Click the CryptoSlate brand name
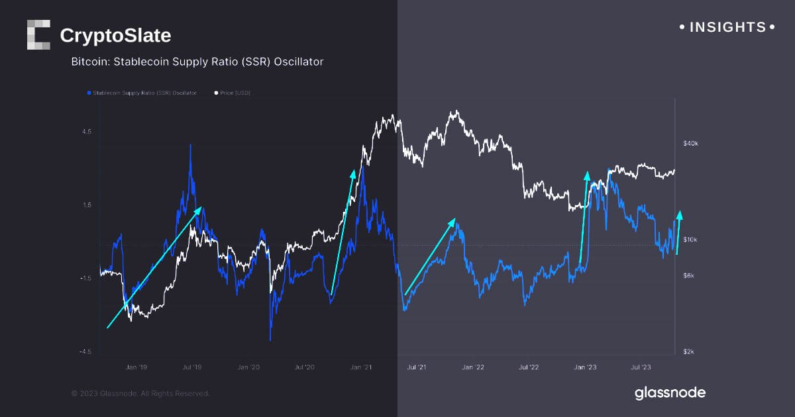Screen dimensions: 795x417 (x=115, y=36)
